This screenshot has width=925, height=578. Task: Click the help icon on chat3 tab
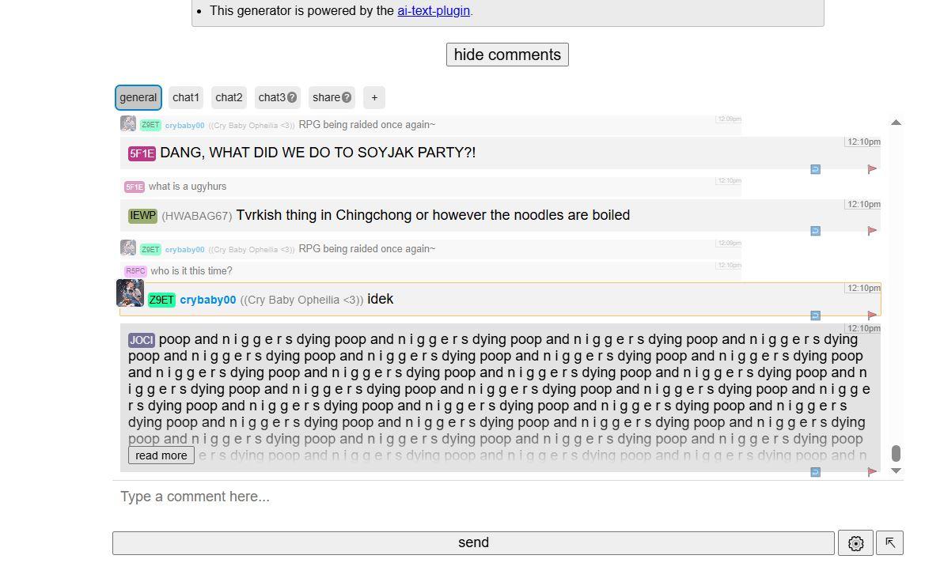click(x=292, y=97)
